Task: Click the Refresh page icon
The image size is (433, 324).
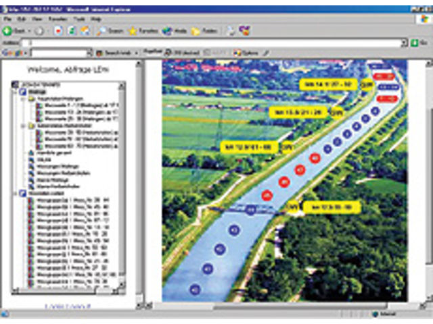Action: coord(72,31)
